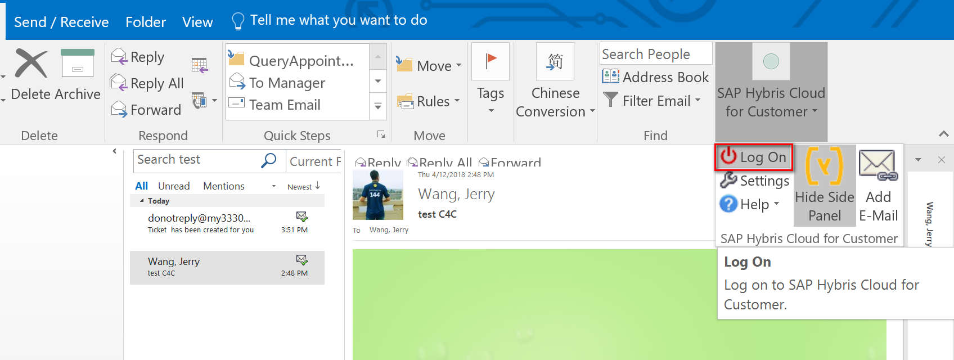This screenshot has width=954, height=360.
Task: Show Unread messages filter
Action: point(174,186)
